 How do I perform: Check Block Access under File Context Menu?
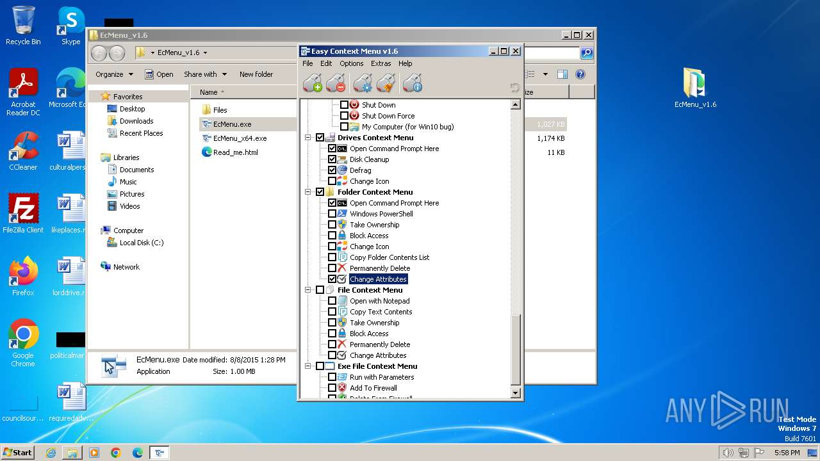click(332, 334)
